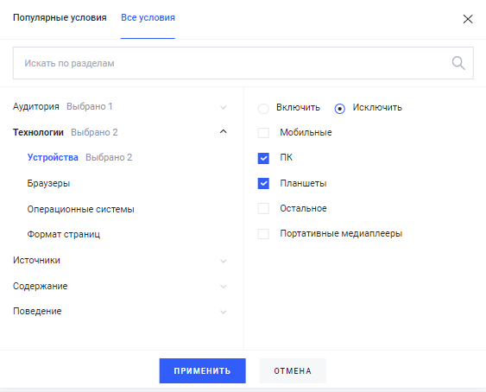
Task: Uncheck the ПК checkbox
Action: 263,158
